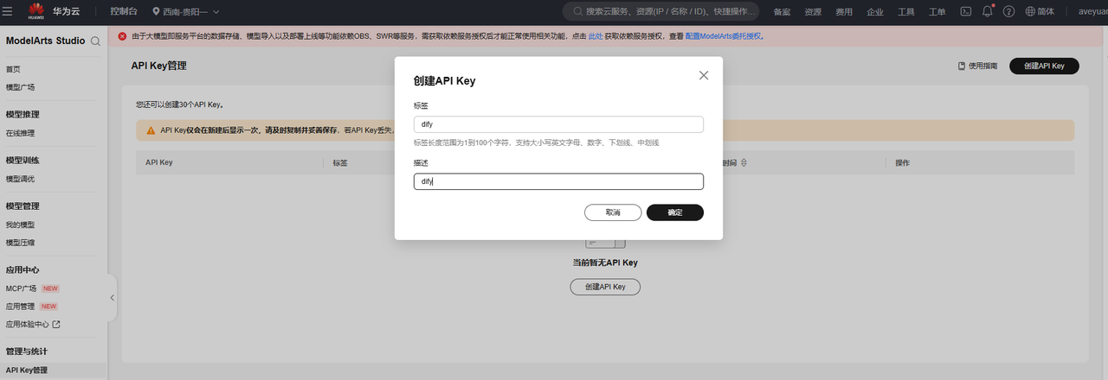Image resolution: width=1108 pixels, height=380 pixels.
Task: Search within ModelArts Studio sidebar
Action: point(95,41)
